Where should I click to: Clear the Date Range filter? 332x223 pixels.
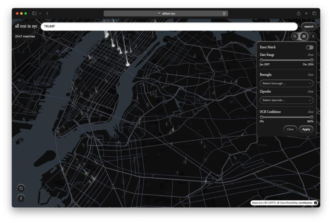tap(310, 55)
